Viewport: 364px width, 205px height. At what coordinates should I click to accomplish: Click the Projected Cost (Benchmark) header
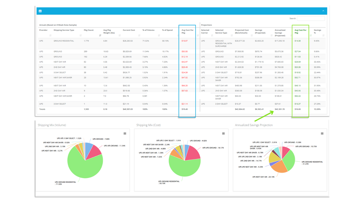pos(242,32)
